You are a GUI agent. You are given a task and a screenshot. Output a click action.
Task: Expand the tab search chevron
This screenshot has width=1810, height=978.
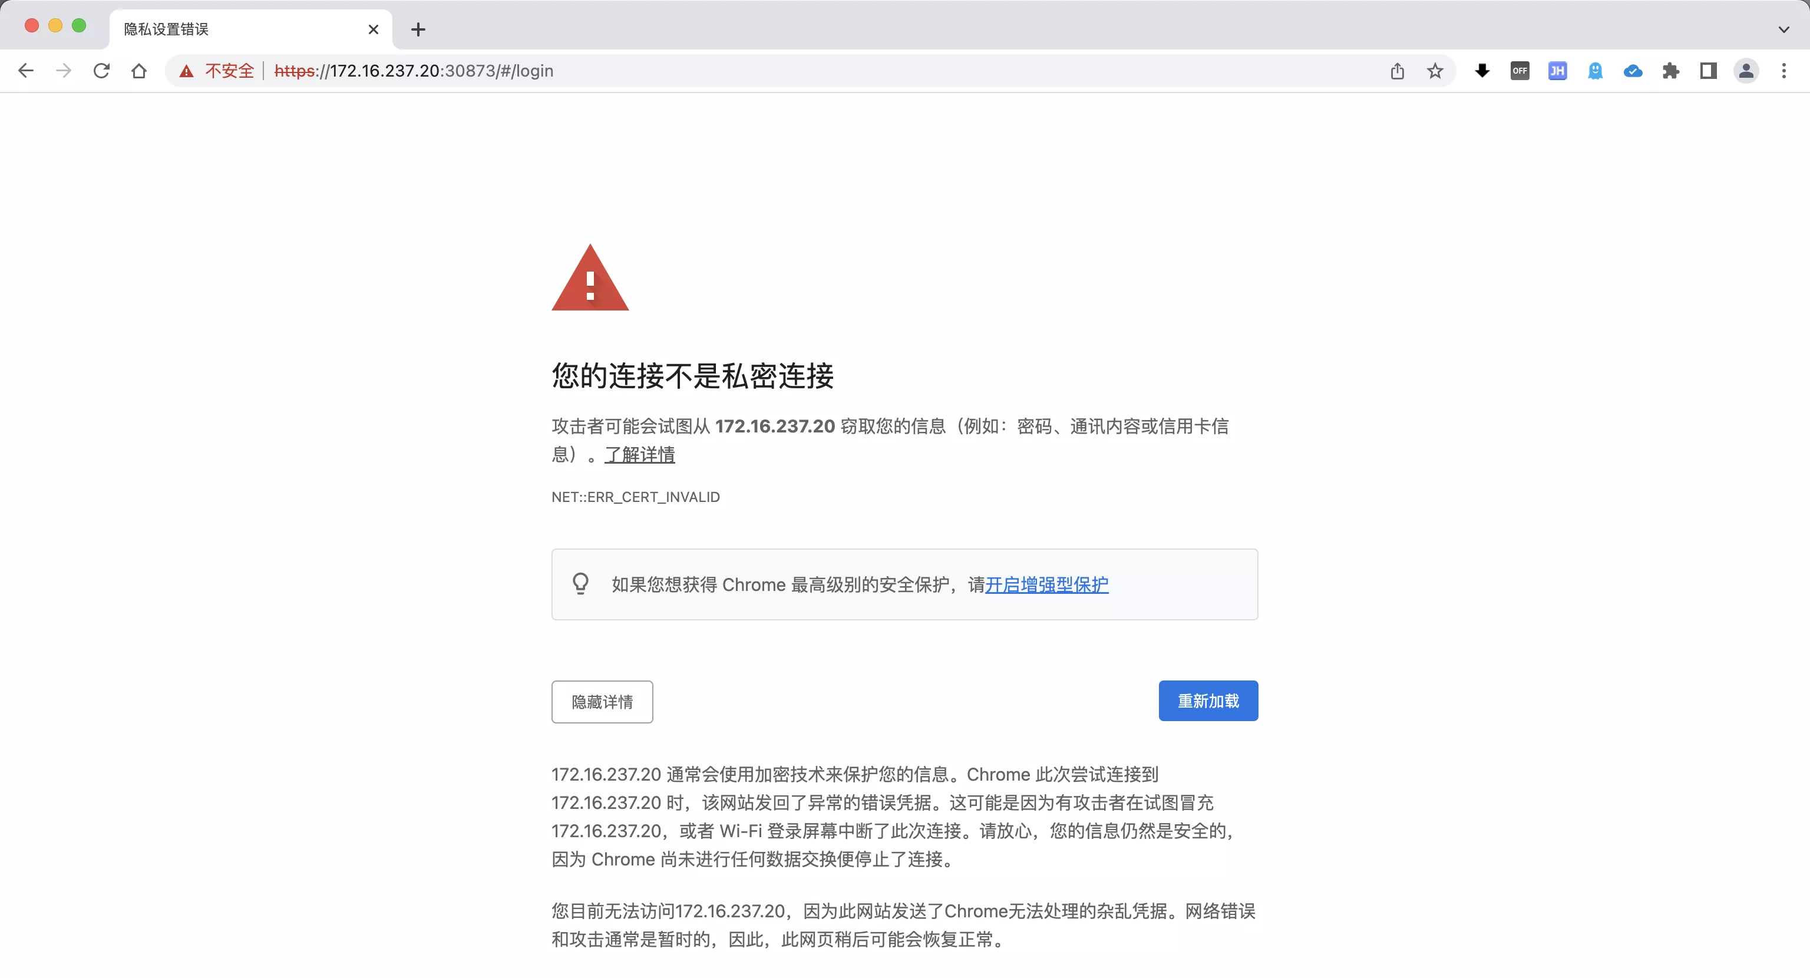(x=1783, y=29)
